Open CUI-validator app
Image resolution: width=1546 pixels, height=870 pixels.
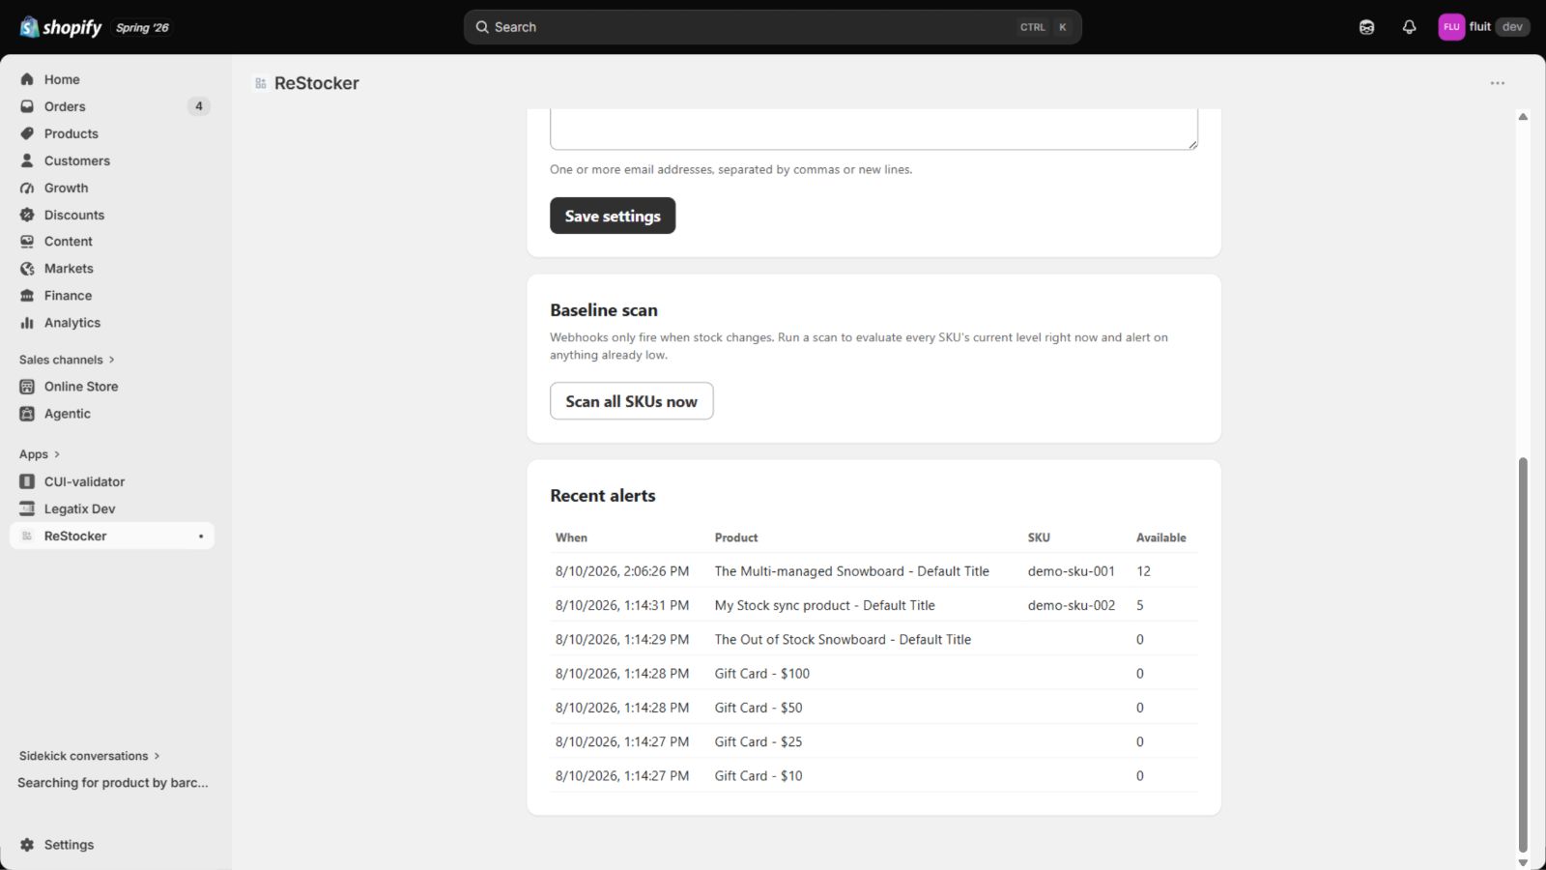[x=112, y=481]
